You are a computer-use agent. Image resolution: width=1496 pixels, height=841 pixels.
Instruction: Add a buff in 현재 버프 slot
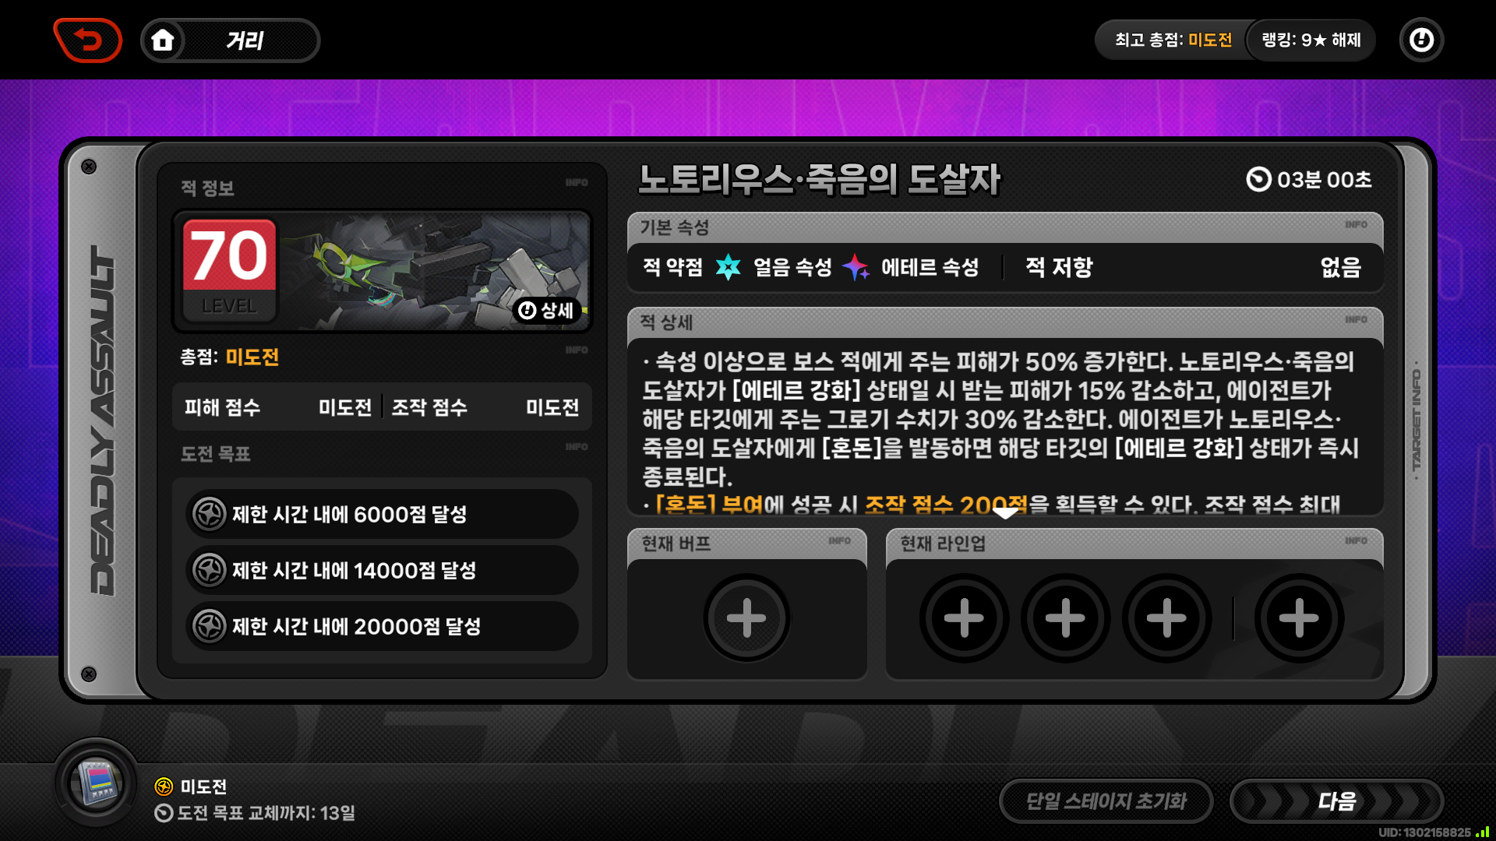(746, 618)
